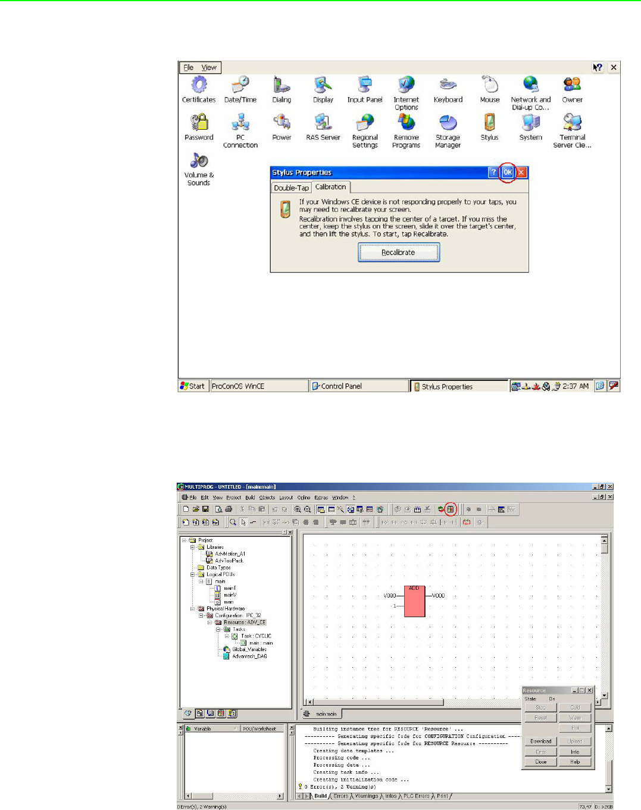Switch to the Warnings message tab
Image resolution: width=641 pixels, height=810 pixels.
[x=367, y=796]
